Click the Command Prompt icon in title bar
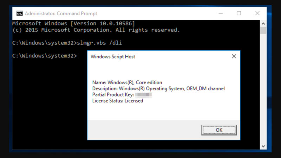The height and width of the screenshot is (158, 281). [20, 13]
